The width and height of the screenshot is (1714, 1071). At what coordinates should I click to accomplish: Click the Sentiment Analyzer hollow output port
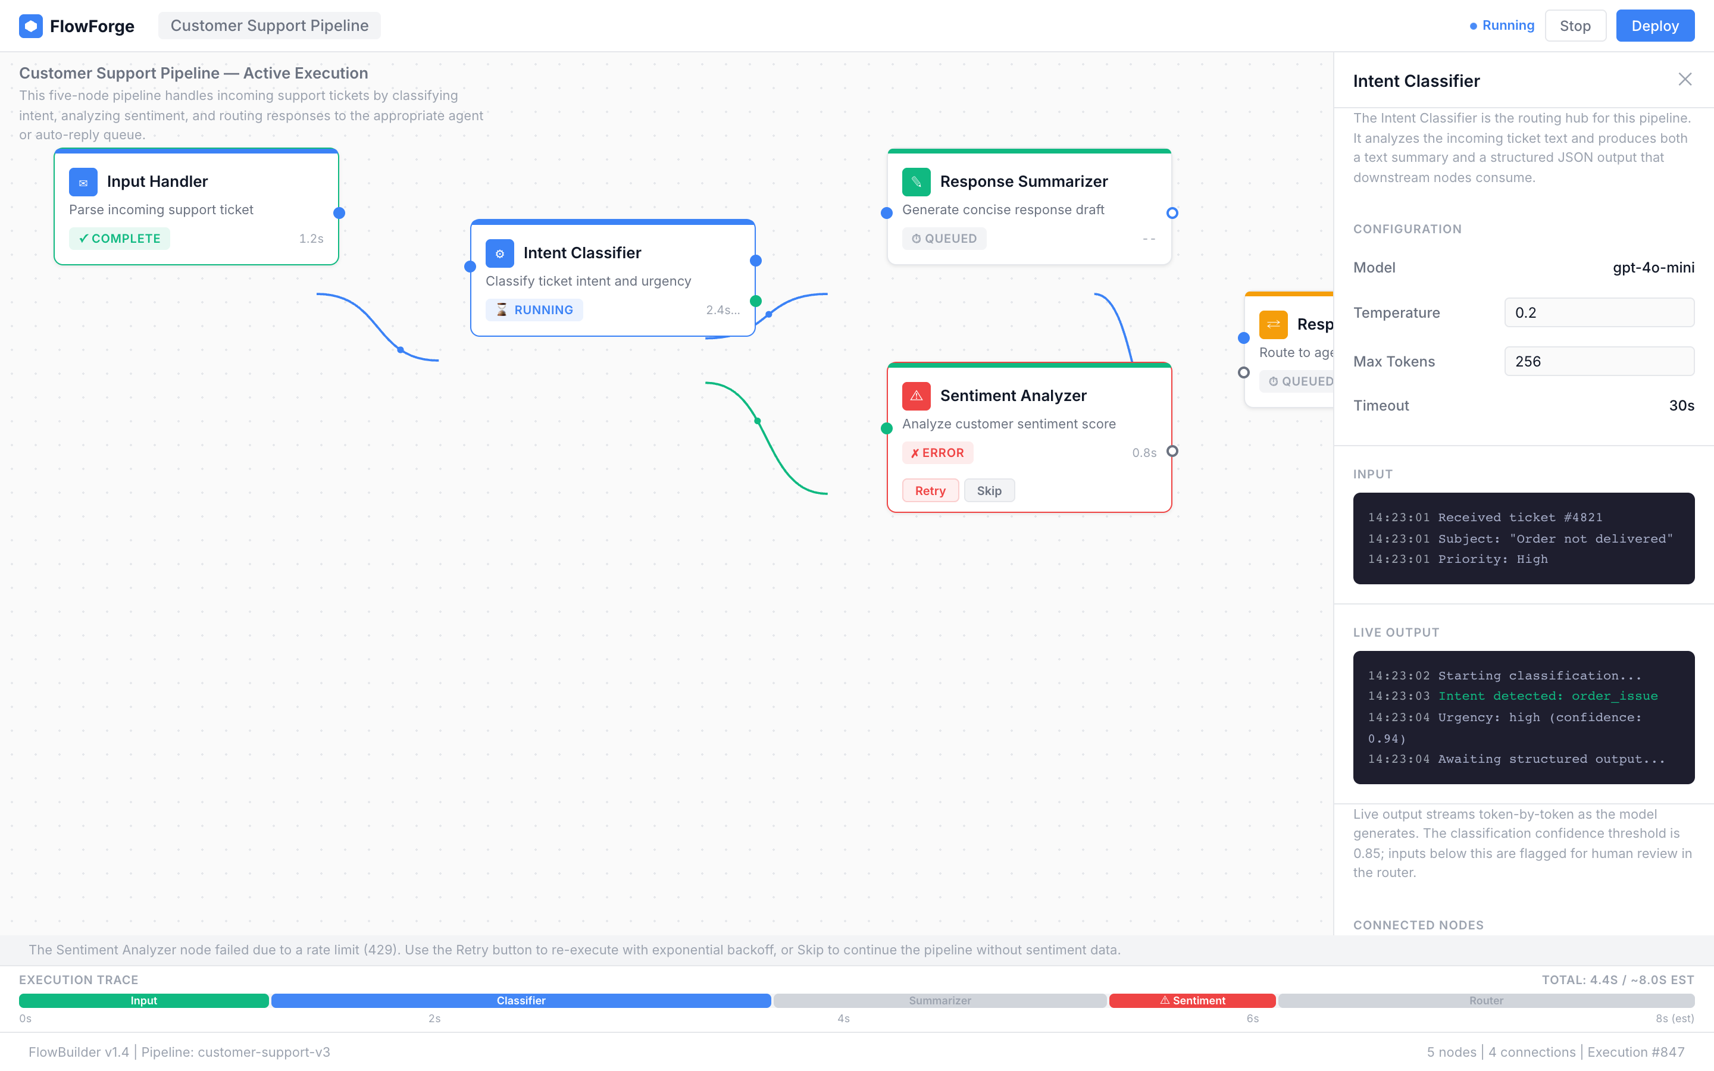point(1172,451)
